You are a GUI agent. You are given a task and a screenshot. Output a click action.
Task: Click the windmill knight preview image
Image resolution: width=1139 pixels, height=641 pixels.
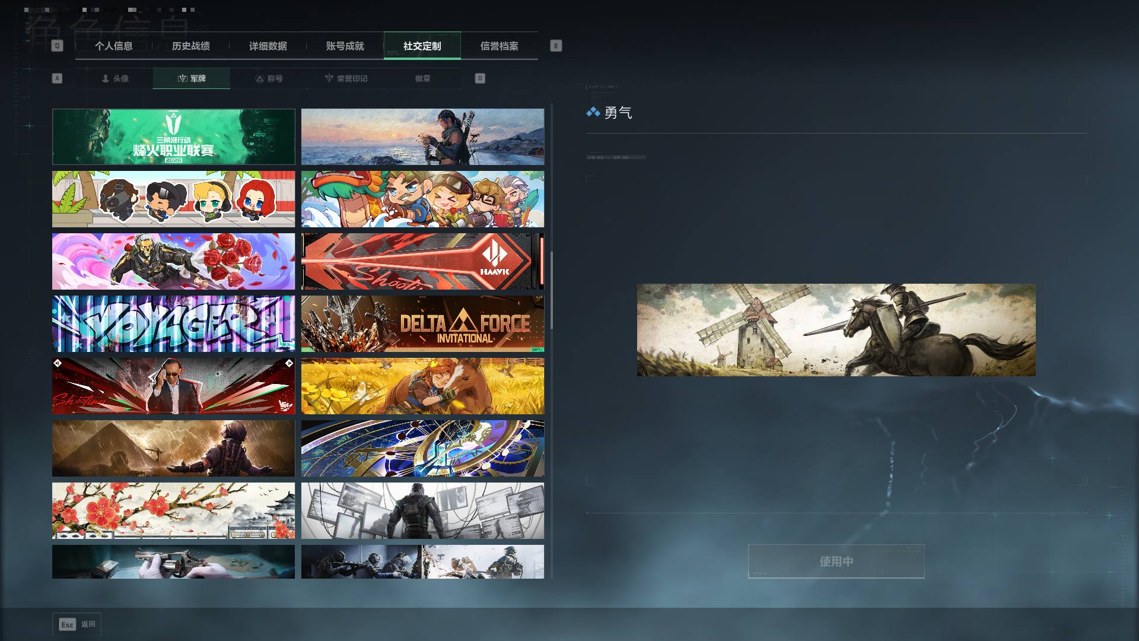(836, 329)
